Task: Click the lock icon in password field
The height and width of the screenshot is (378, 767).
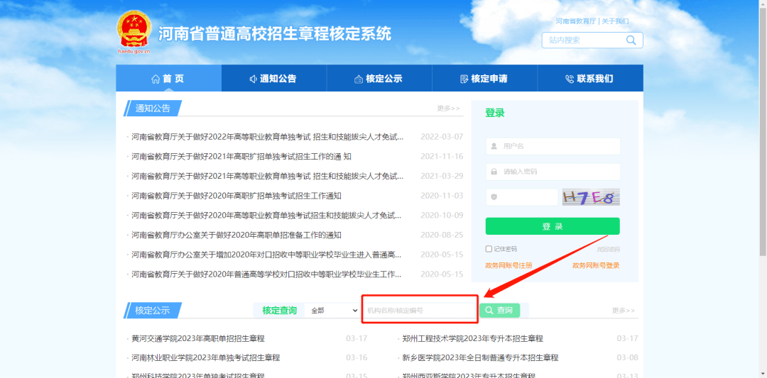Action: pyautogui.click(x=494, y=172)
